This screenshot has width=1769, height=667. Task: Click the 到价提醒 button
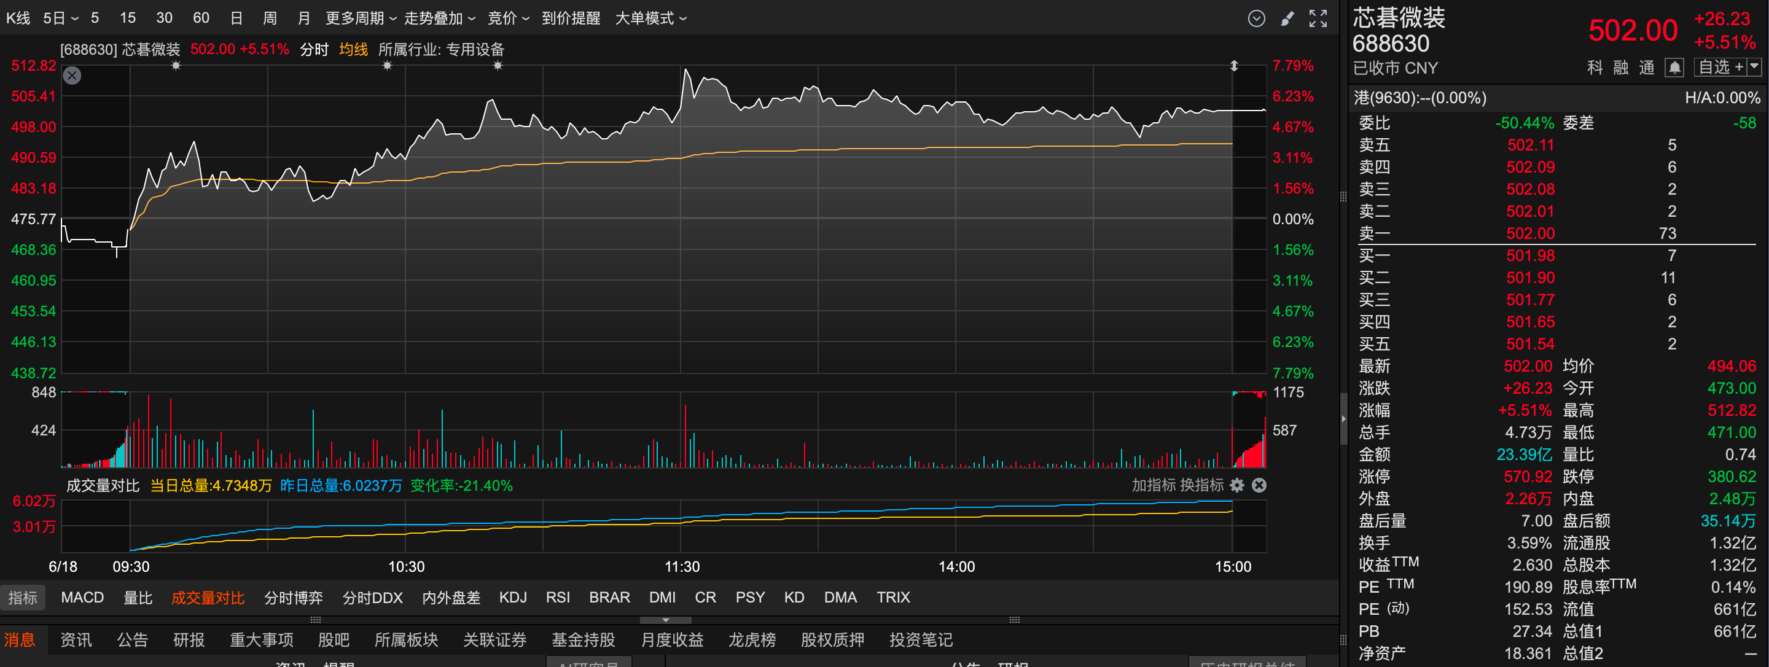(571, 18)
